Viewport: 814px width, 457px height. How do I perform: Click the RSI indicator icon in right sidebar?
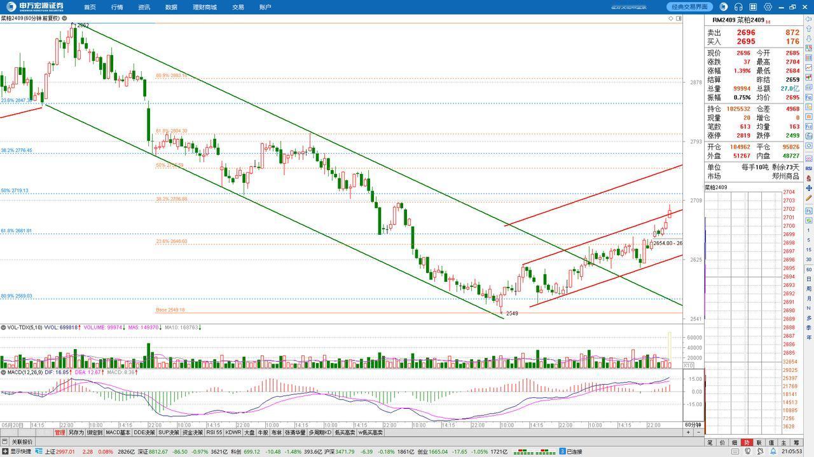coord(808,168)
